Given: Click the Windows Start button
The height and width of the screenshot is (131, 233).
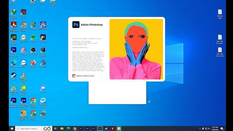Looking at the screenshot, I should click(x=12, y=128).
